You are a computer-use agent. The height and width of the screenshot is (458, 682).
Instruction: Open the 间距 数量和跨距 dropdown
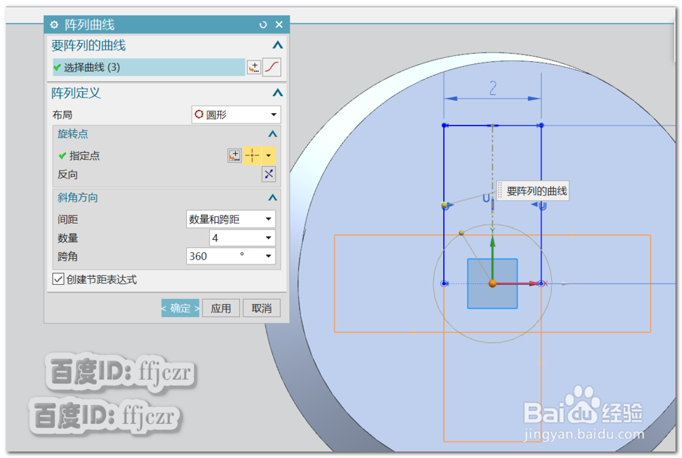click(231, 219)
